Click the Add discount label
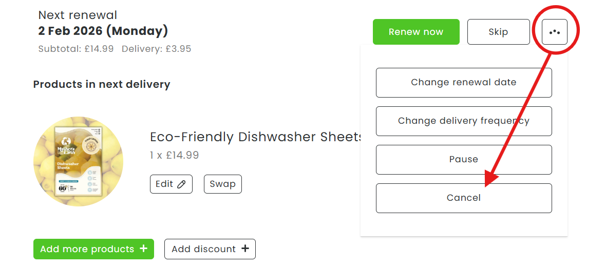This screenshot has width=605, height=266. [203, 249]
